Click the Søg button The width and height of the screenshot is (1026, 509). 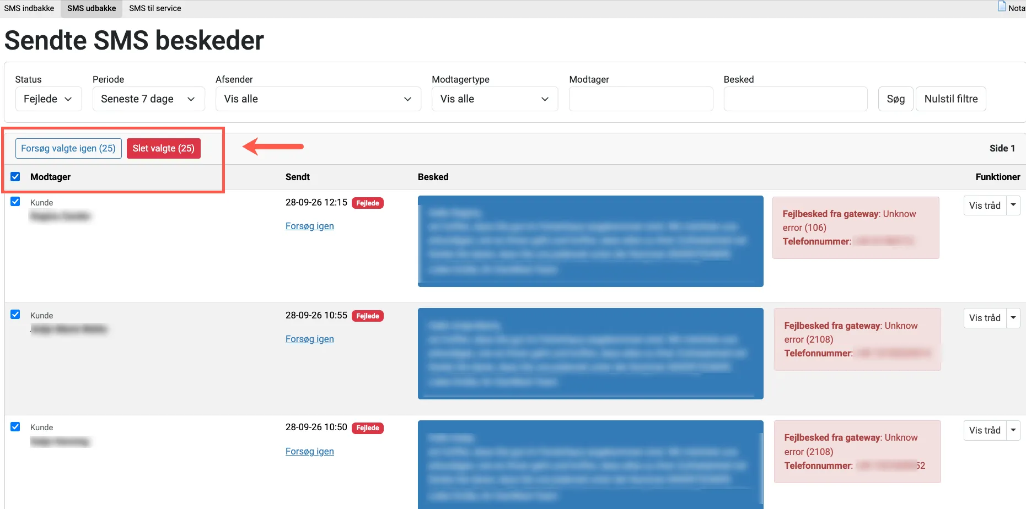tap(896, 99)
